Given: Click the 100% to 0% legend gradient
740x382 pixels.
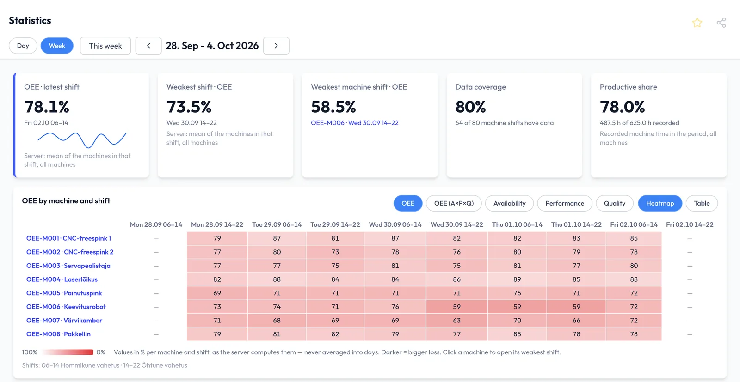Looking at the screenshot, I should pos(67,352).
